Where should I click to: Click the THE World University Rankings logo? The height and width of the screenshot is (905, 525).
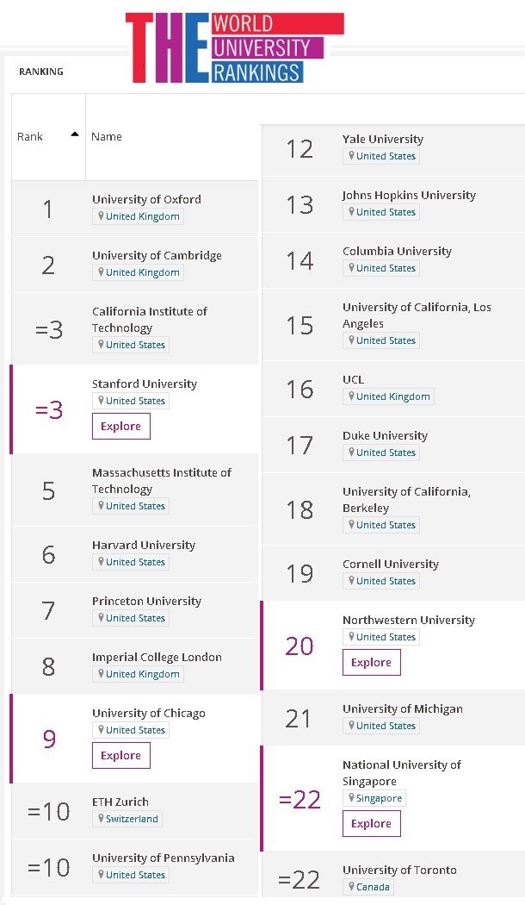click(x=234, y=48)
